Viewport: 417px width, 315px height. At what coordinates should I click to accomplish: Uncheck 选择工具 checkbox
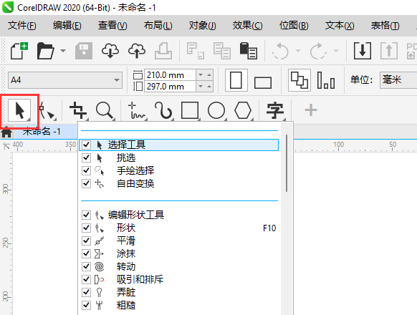86,145
